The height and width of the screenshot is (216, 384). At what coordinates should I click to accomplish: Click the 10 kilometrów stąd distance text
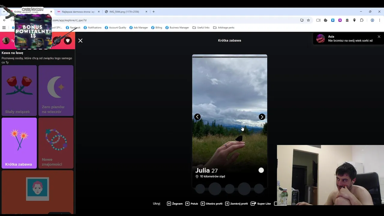click(212, 176)
